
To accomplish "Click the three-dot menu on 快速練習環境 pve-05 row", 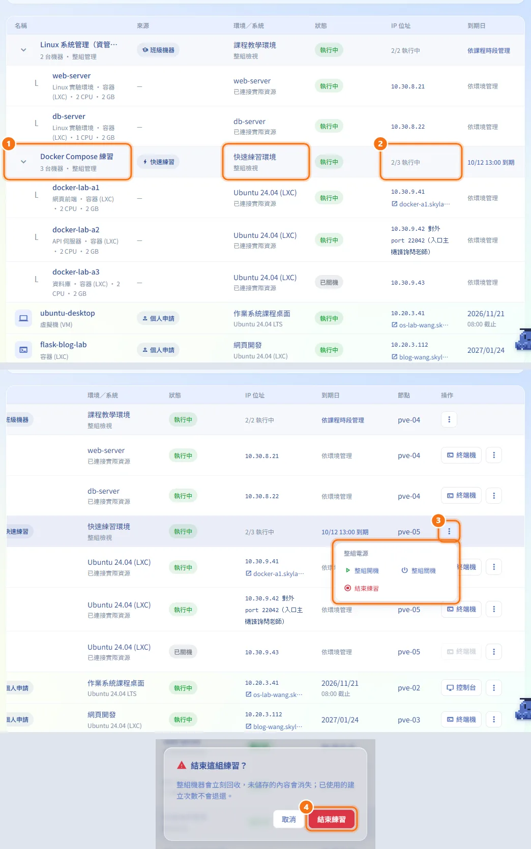I will [449, 531].
